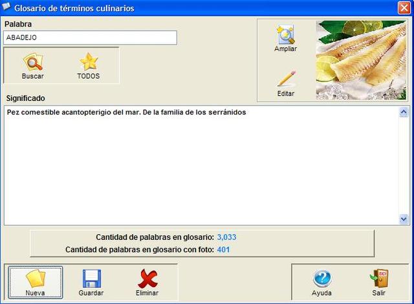Exit via the Salir door icon
This screenshot has height=304, width=414.
click(379, 278)
